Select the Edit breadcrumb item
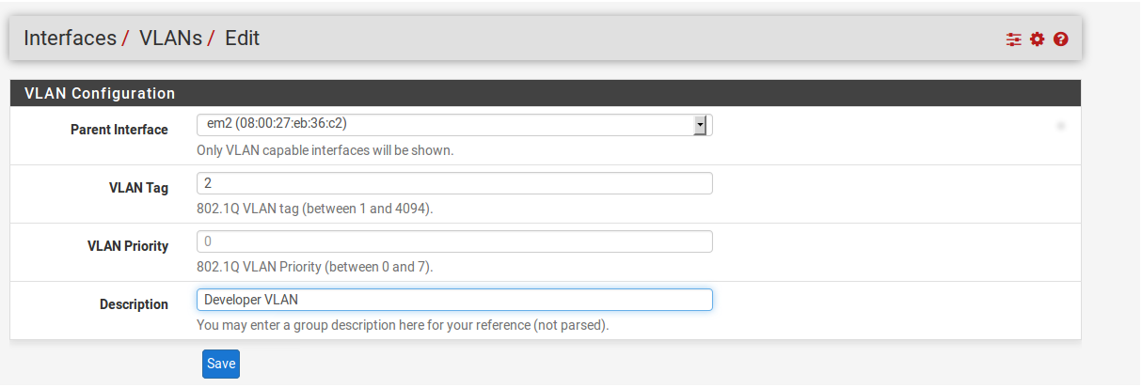Screen dimensions: 1142x388 tap(242, 39)
